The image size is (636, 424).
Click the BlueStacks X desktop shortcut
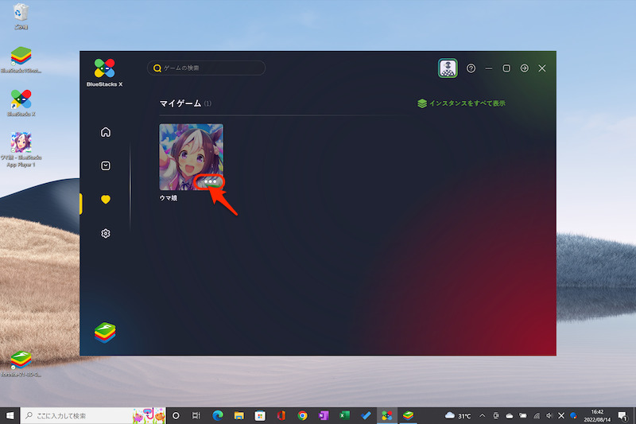pyautogui.click(x=21, y=100)
